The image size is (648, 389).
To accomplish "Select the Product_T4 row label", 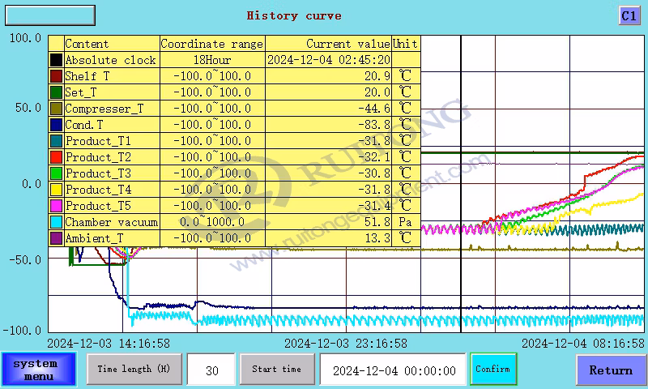I will tap(98, 190).
